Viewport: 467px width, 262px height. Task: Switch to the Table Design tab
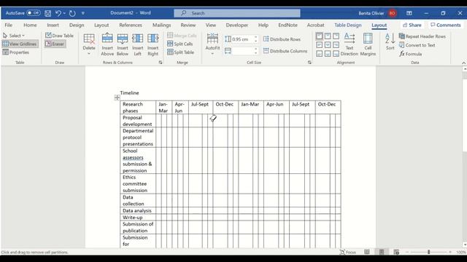pyautogui.click(x=348, y=25)
